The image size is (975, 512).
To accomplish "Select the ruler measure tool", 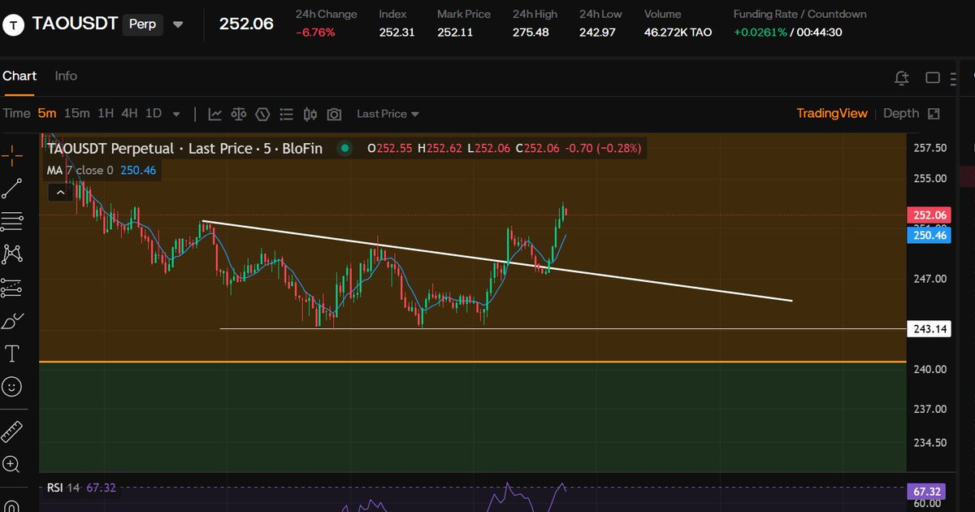I will (11, 432).
